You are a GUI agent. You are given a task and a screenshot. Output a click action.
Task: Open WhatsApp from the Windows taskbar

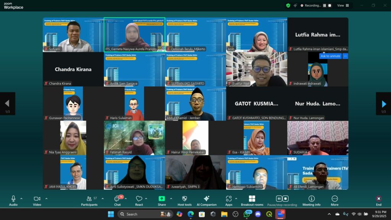click(247, 214)
